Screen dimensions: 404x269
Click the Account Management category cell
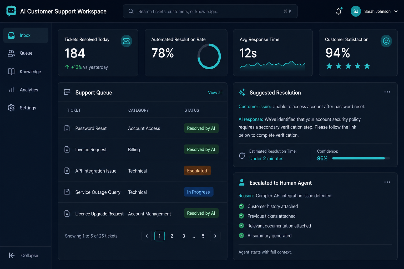click(x=149, y=214)
